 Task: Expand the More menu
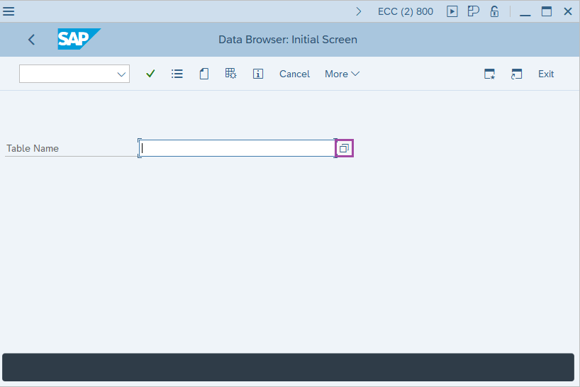(342, 74)
